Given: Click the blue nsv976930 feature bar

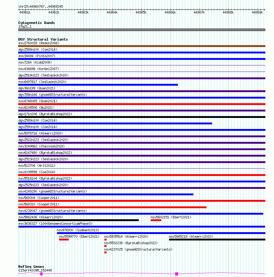Looking at the screenshot, I should coord(161,233).
